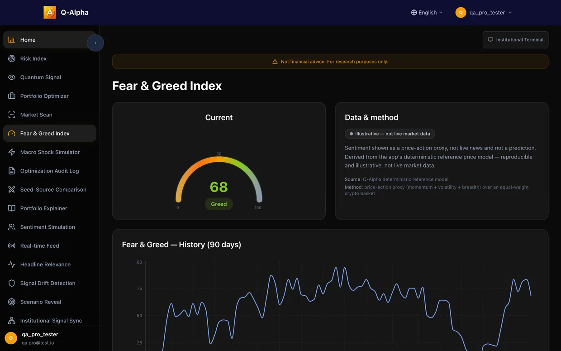Screen dimensions: 561x351
Task: Open Scenario Reveal
Action: (x=49, y=302)
